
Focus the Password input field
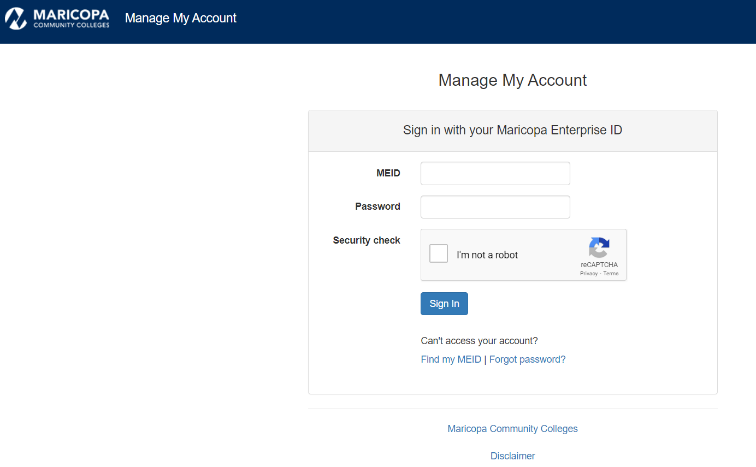[495, 207]
